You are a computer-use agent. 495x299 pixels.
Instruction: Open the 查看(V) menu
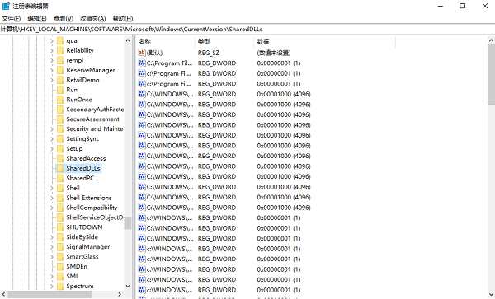64,19
